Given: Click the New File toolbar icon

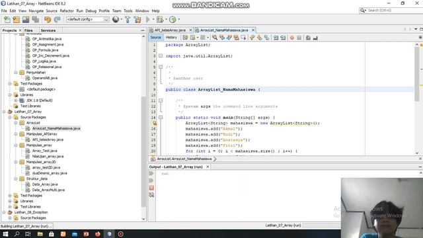Looking at the screenshot, I should (7, 19).
